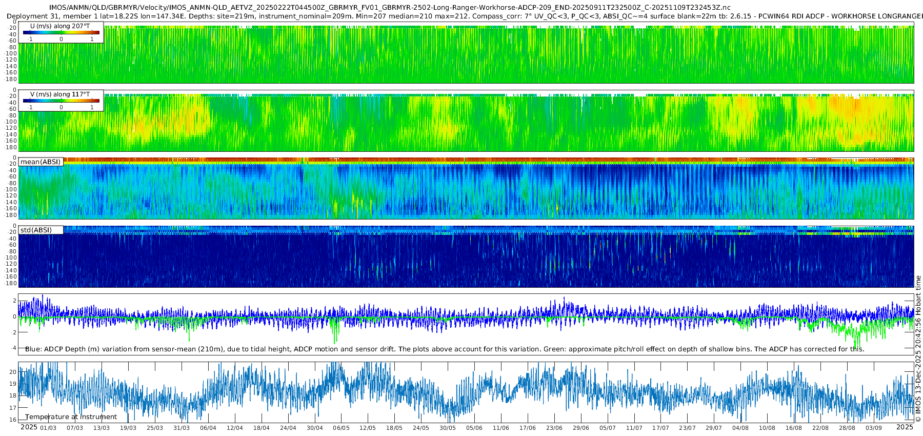Click the 17/07 date tick label
This screenshot has width=923, height=436.
coord(660,428)
